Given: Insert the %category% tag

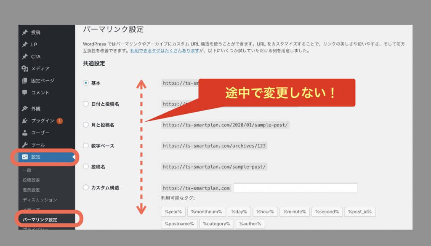Looking at the screenshot, I should coord(217,224).
